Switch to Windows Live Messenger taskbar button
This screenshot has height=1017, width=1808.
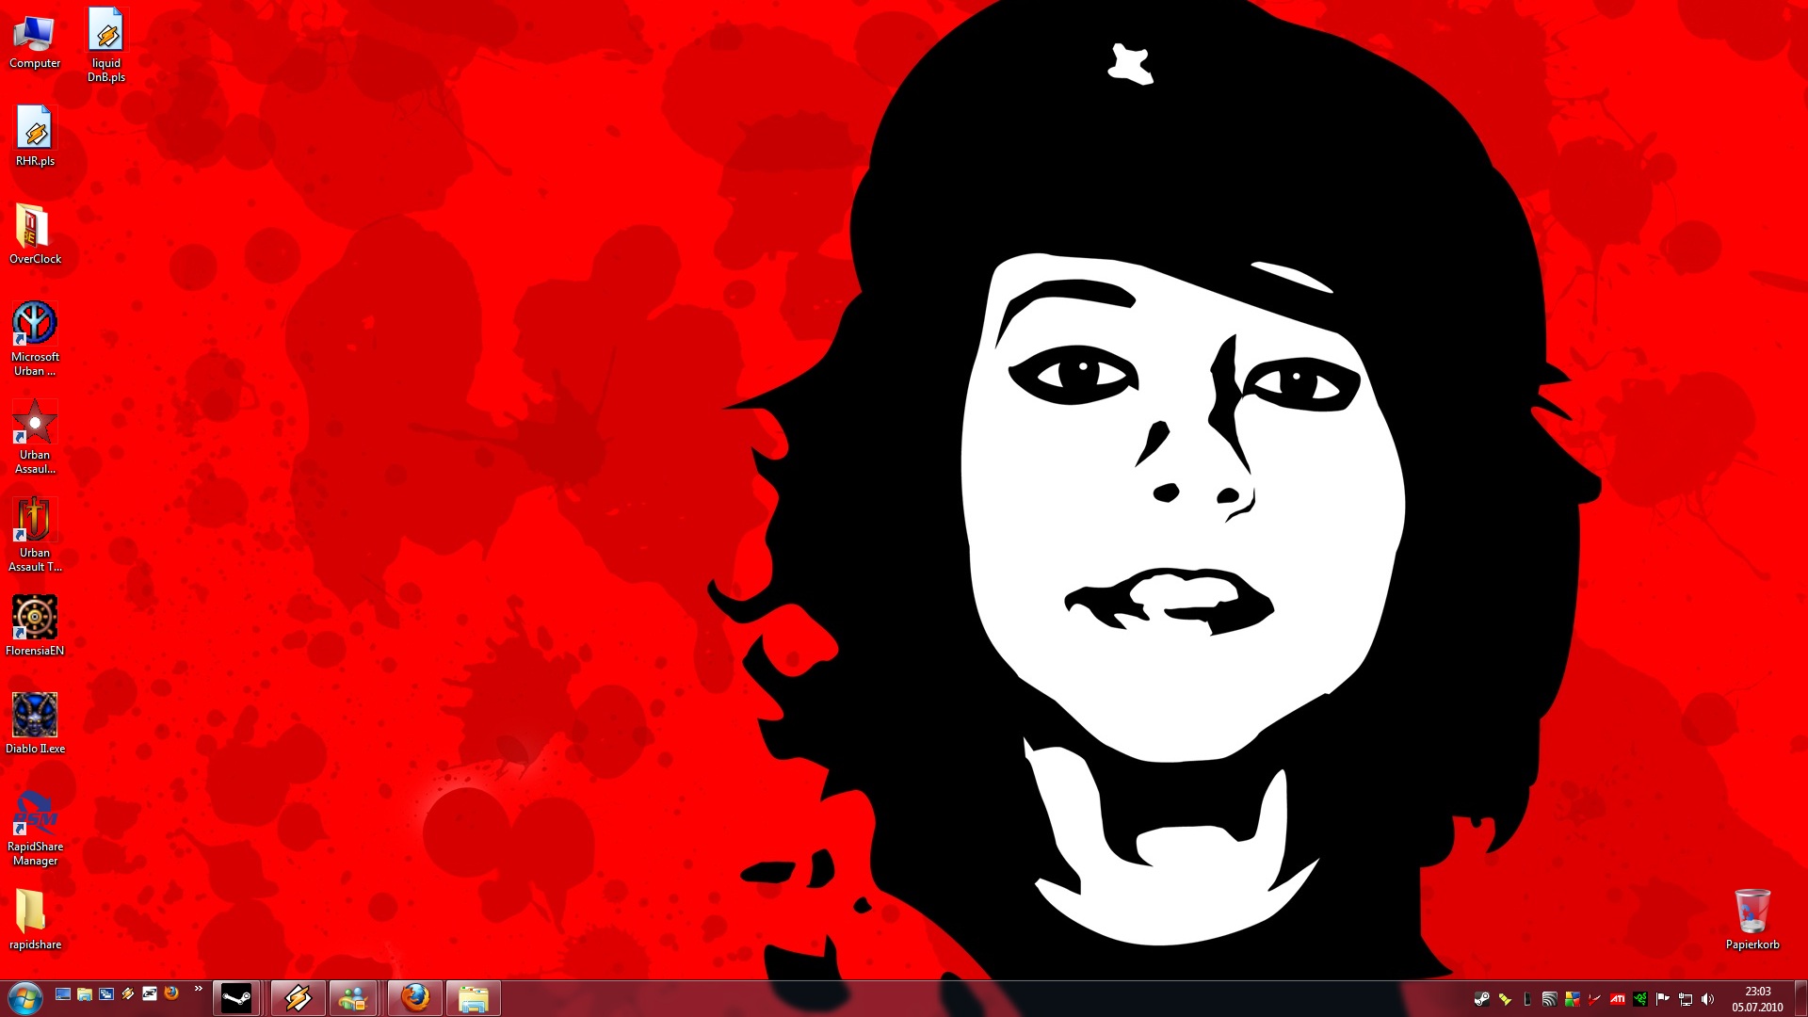(353, 998)
